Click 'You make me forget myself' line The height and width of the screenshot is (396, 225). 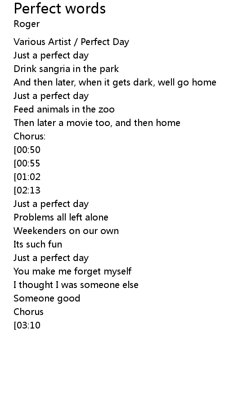point(72,271)
